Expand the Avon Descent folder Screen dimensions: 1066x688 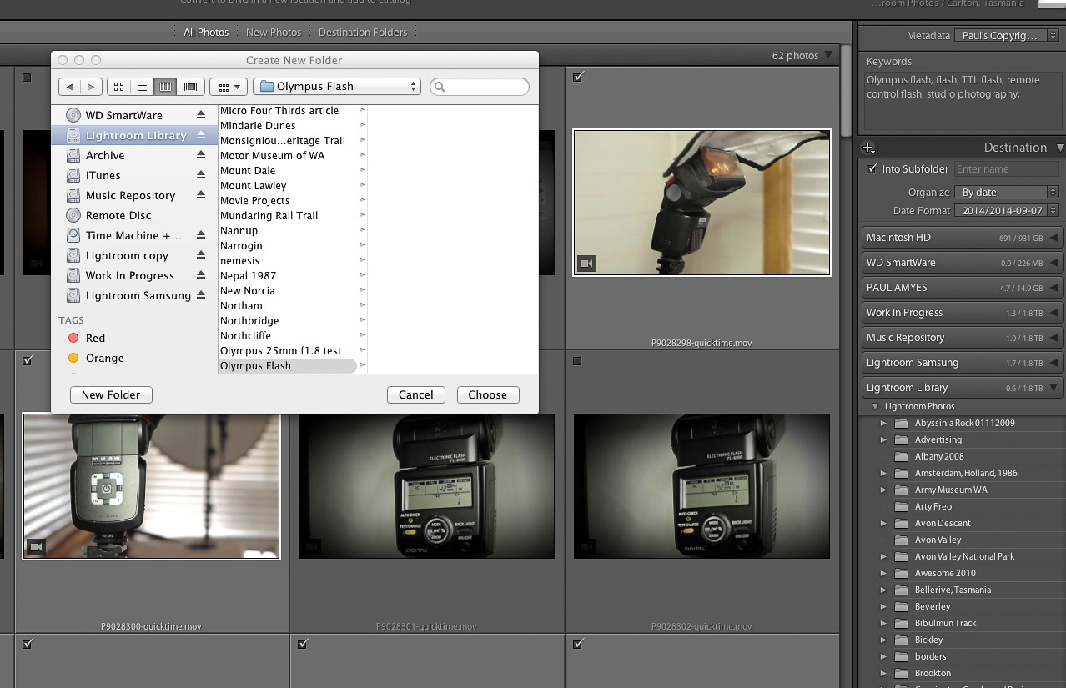tap(883, 523)
